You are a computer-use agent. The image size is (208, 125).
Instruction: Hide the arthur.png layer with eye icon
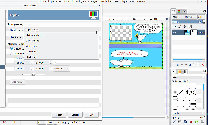pyautogui.click(x=174, y=33)
